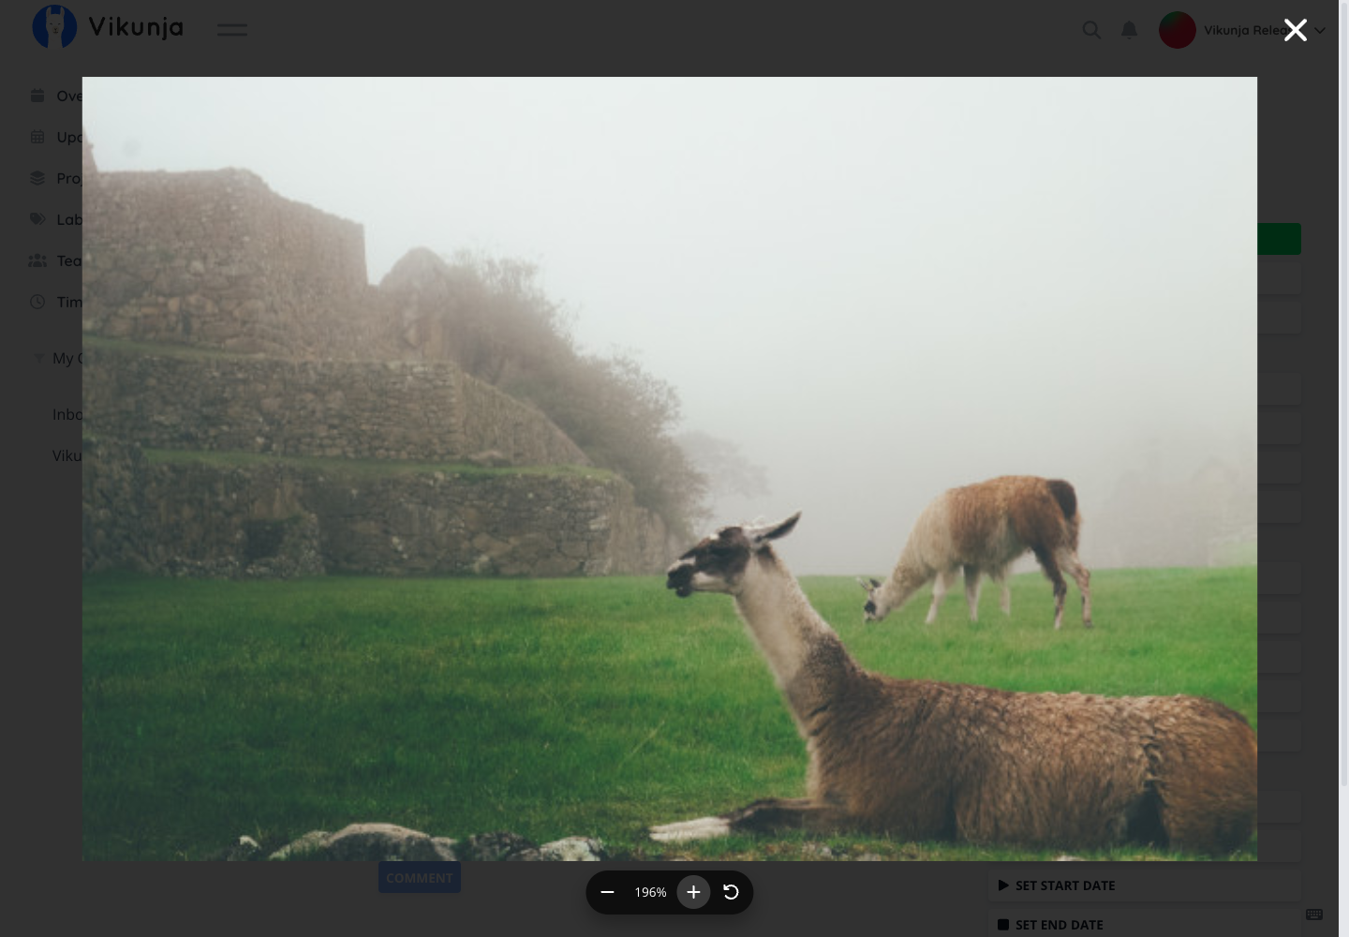Zoom out the image with minus button
The image size is (1349, 937).
pos(607,892)
